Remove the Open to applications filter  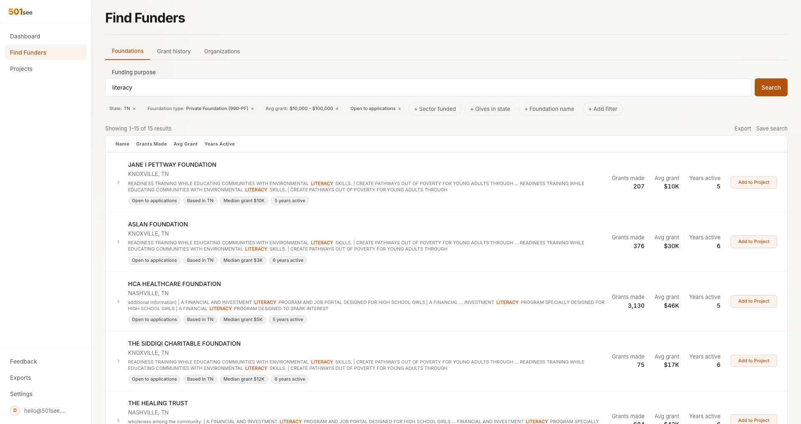(x=400, y=109)
